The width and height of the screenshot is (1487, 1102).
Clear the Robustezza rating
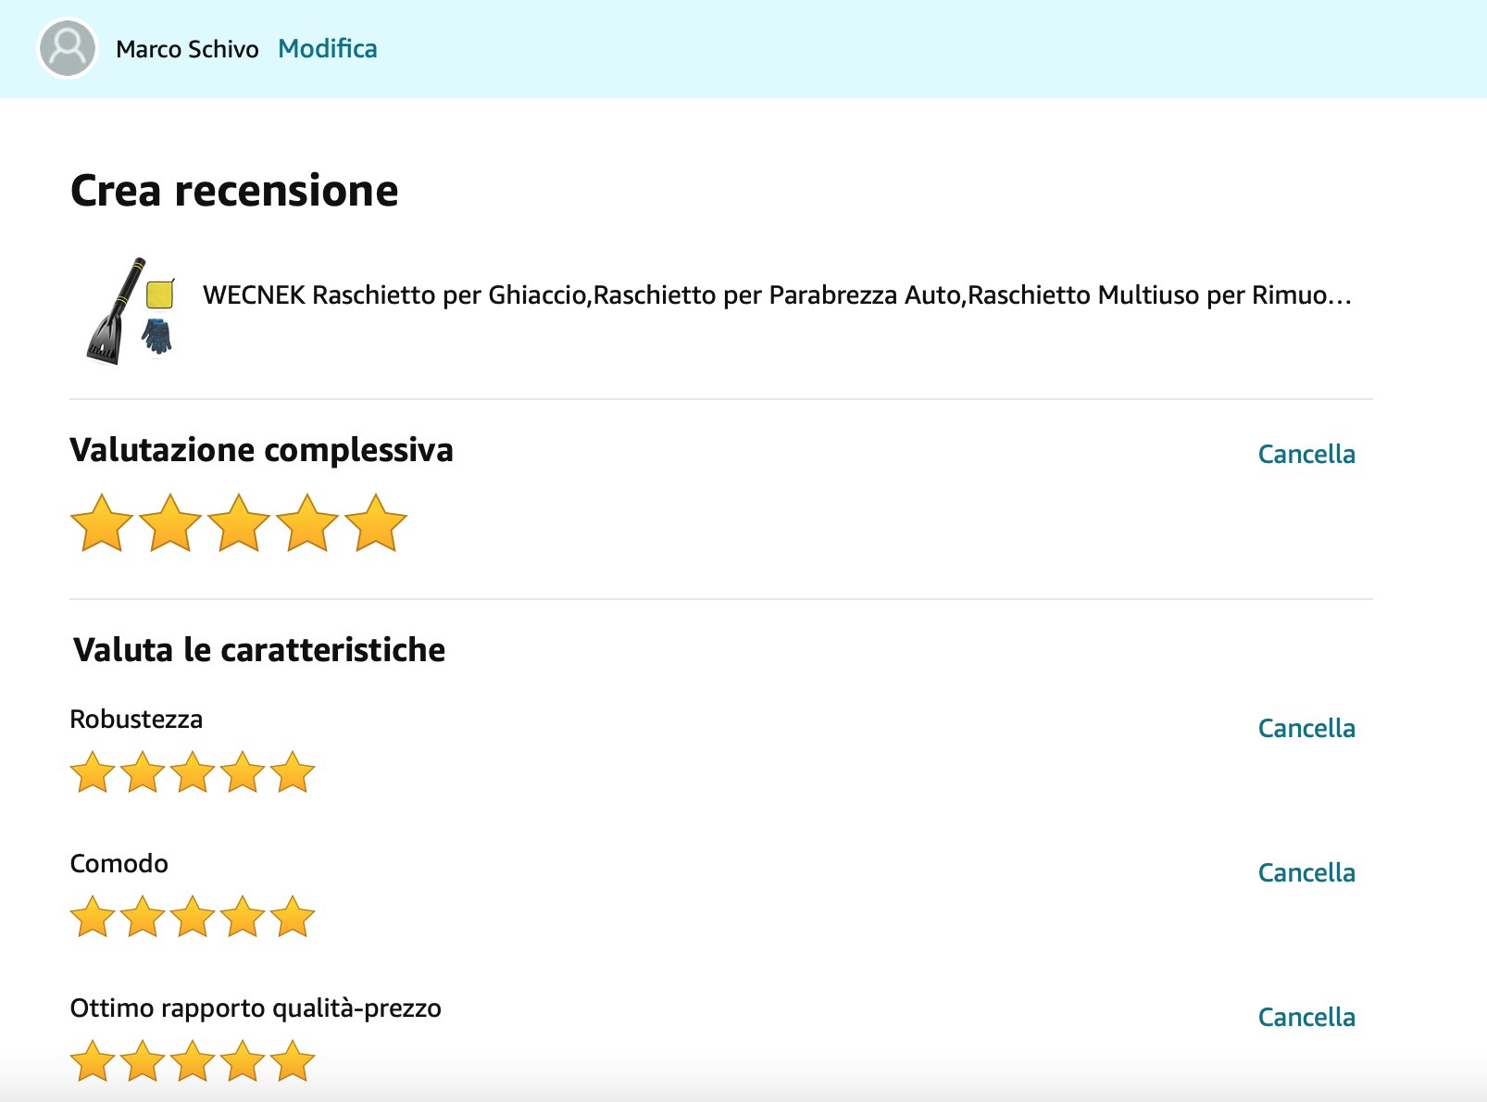[x=1306, y=728]
